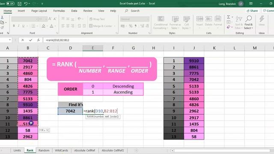Click the Clear eraser icon
The width and height of the screenshot is (274, 154).
click(229, 27)
